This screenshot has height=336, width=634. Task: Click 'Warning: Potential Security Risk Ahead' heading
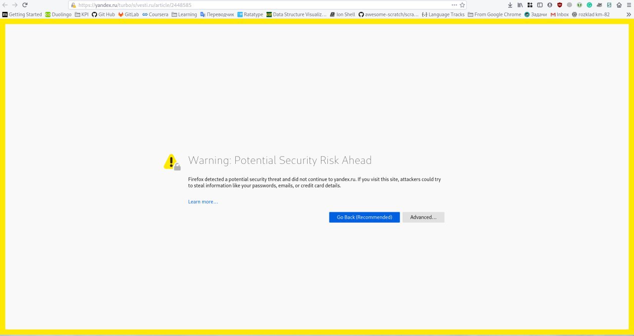click(x=280, y=160)
